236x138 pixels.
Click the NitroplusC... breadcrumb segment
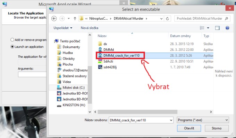pos(99,19)
